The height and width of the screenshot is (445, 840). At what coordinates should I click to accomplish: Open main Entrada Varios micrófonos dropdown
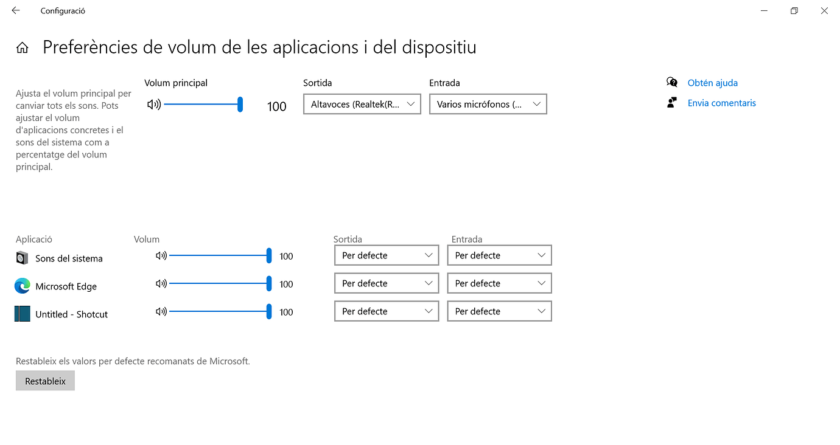tap(488, 104)
